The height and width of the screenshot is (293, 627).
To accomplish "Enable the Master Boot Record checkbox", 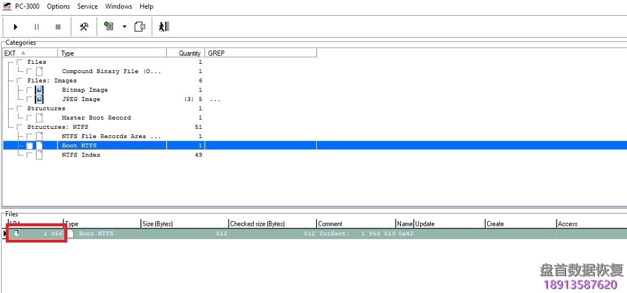I will pos(30,118).
